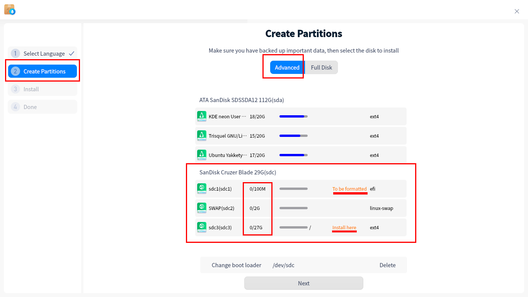528x297 pixels.
Task: Click Change boot loader
Action: coord(236,265)
